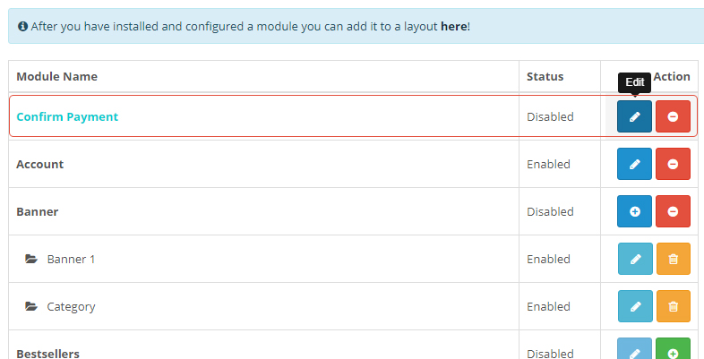704x359 pixels.
Task: Click the Action column header
Action: tap(671, 76)
